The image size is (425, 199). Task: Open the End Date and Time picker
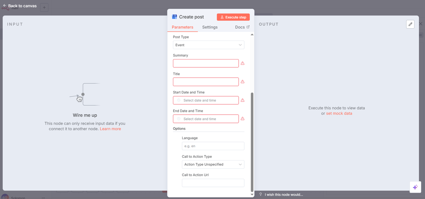[x=206, y=119]
